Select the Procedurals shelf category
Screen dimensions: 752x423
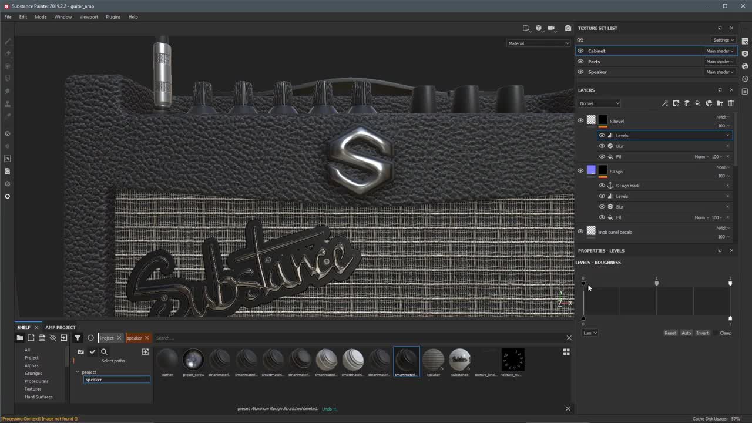pyautogui.click(x=36, y=381)
